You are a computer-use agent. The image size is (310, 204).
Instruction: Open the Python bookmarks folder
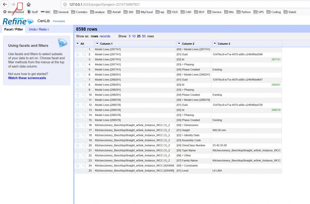(243, 12)
